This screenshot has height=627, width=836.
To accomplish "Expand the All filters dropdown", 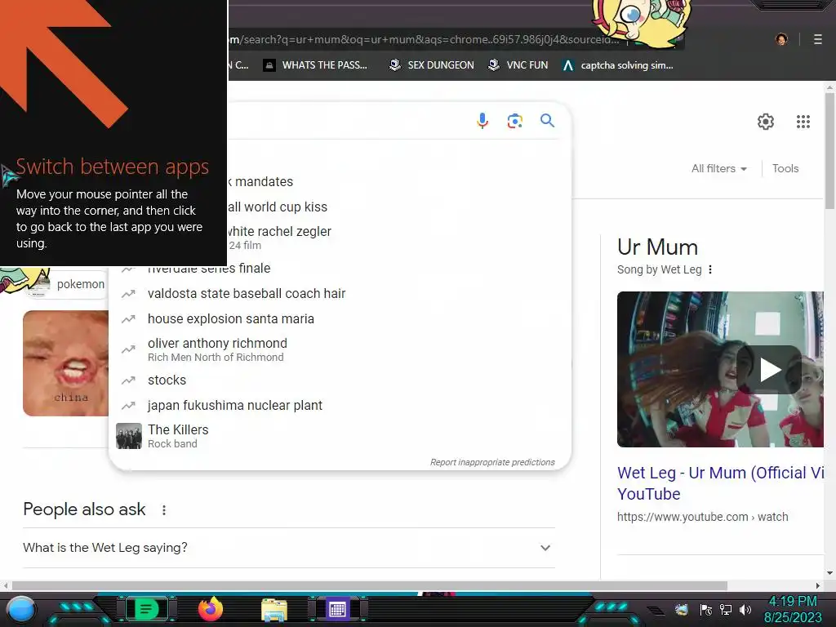I will point(719,168).
